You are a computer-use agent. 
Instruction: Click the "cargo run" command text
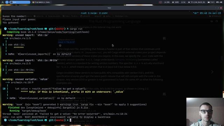click(76, 29)
